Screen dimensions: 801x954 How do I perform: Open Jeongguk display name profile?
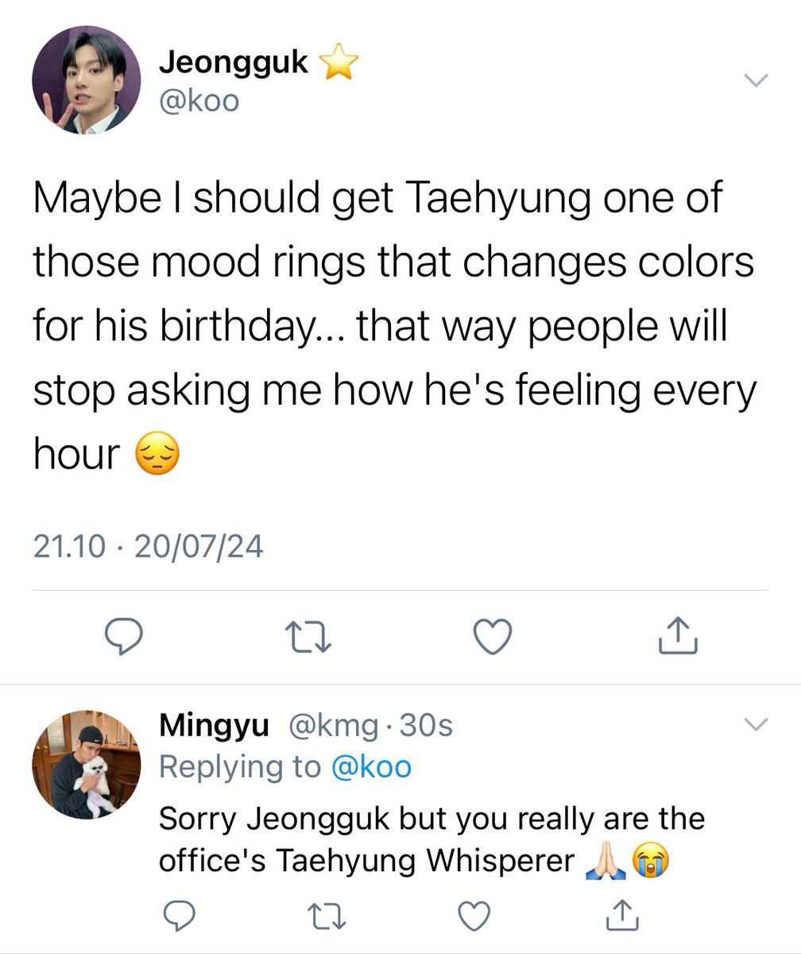(x=234, y=62)
